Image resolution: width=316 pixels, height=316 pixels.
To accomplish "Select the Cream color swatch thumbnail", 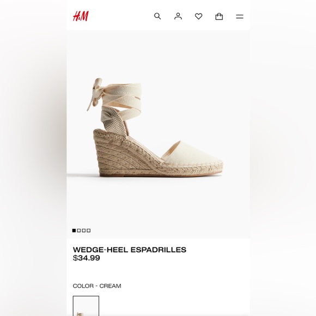I will pyautogui.click(x=86, y=306).
